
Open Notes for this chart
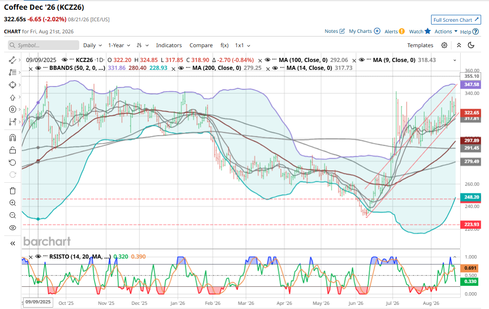click(x=335, y=31)
